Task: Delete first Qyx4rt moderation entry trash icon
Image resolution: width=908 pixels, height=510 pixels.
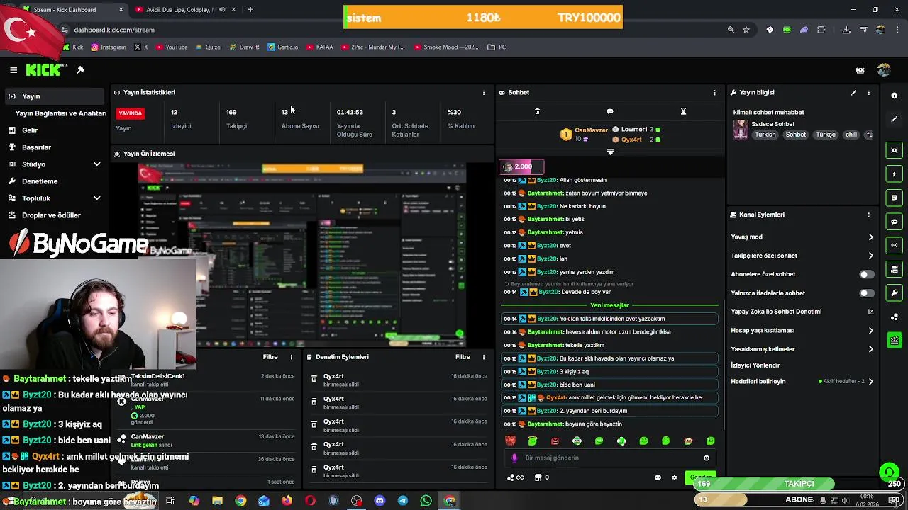Action: (314, 379)
